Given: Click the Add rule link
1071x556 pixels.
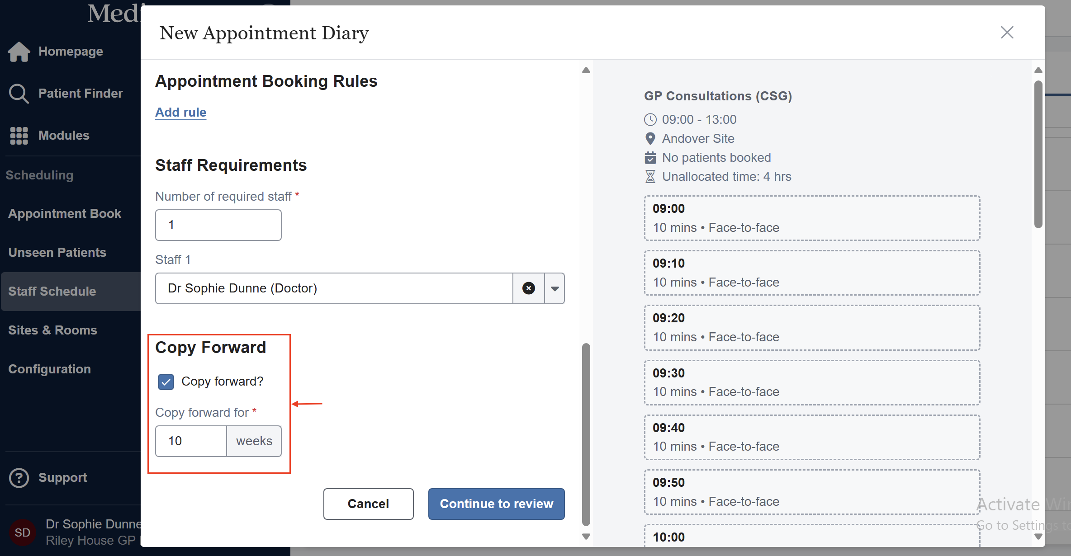Looking at the screenshot, I should [x=180, y=112].
